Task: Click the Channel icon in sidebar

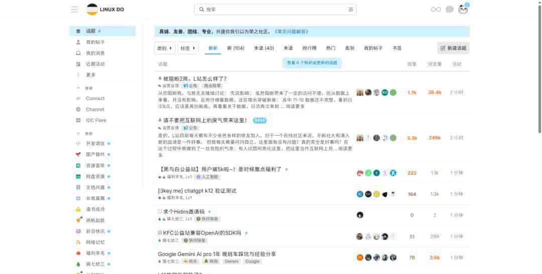Action: (78, 109)
